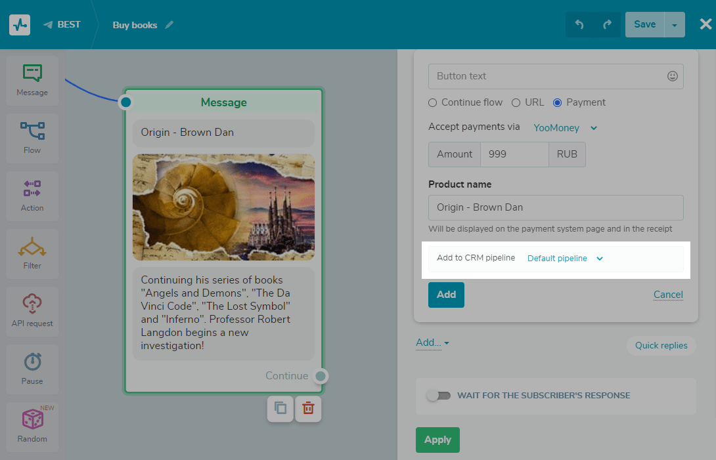The width and height of the screenshot is (716, 460).
Task: Expand the Default pipeline dropdown
Action: click(x=565, y=259)
